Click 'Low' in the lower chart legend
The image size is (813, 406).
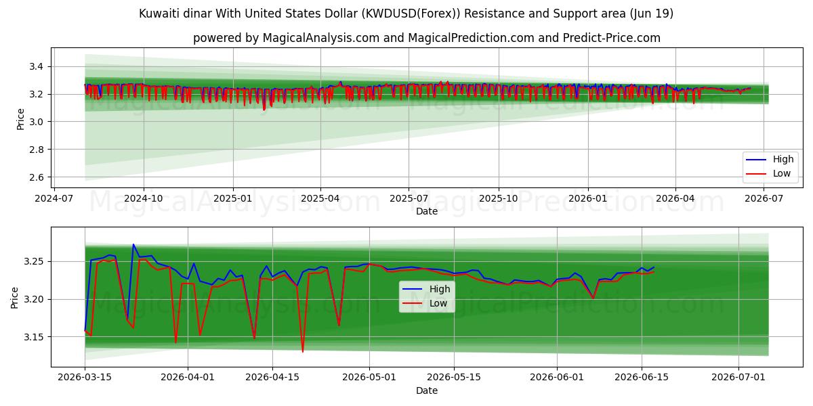point(438,303)
